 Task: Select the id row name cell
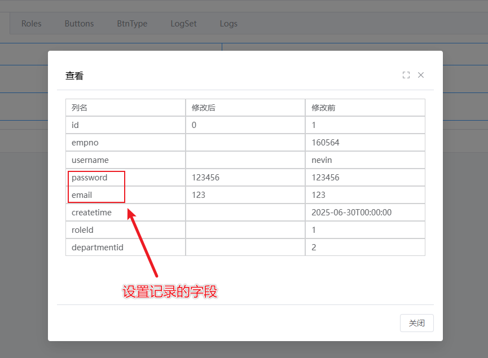click(x=125, y=125)
